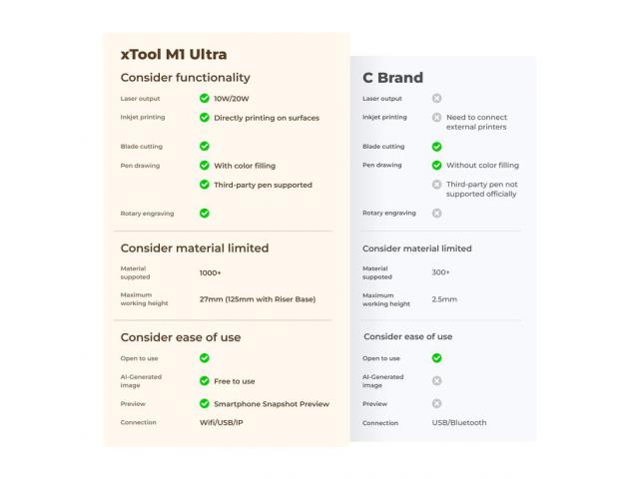639x479 pixels.
Task: Click xTool green check for Rotary engraving
Action: [205, 213]
